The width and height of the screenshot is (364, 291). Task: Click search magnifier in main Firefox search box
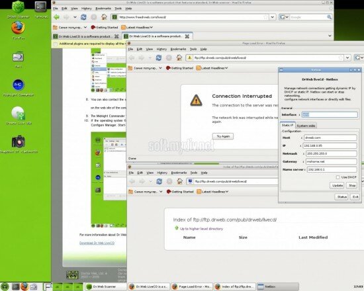coord(329,17)
